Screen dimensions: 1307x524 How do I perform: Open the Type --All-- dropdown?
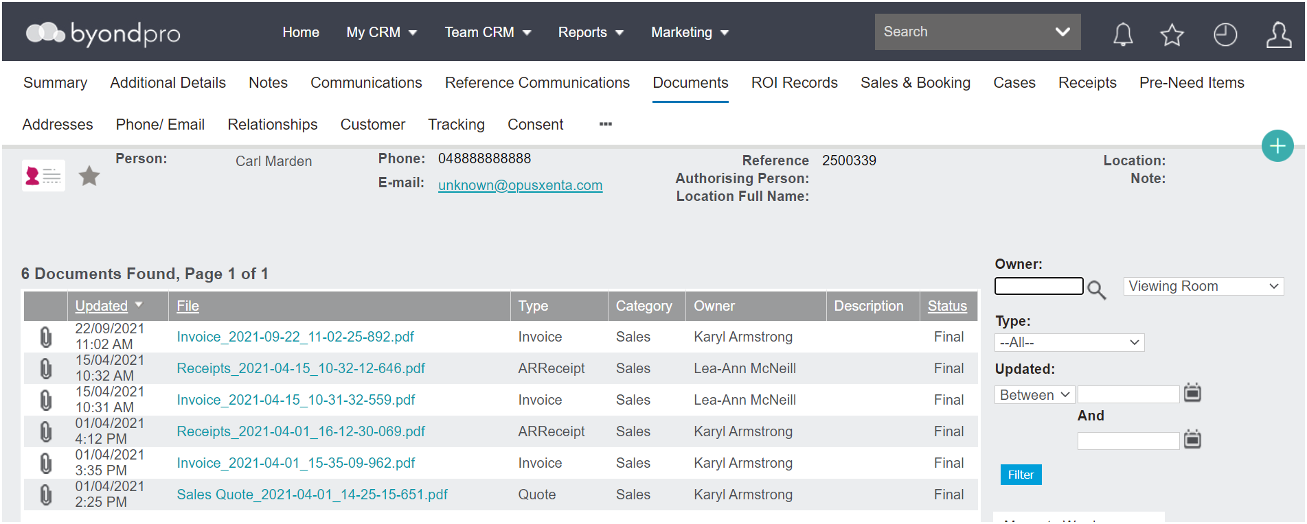tap(1069, 342)
